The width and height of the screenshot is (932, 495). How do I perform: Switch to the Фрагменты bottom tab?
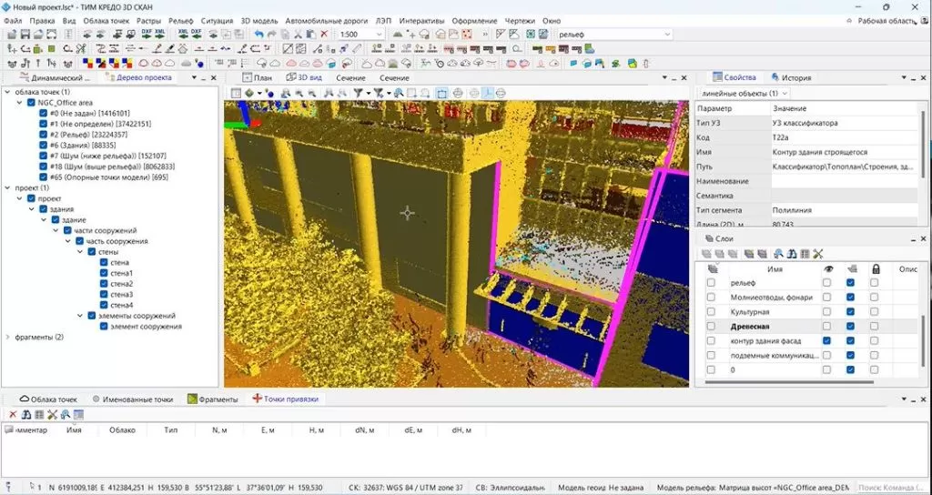click(213, 399)
